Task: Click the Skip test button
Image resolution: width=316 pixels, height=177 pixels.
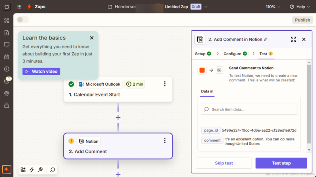Action: [224, 163]
